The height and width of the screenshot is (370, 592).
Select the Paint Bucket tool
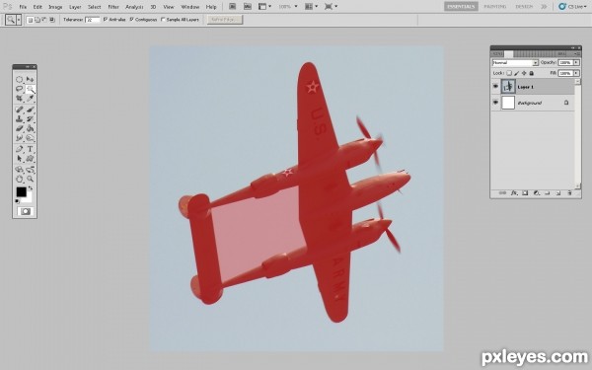click(31, 128)
